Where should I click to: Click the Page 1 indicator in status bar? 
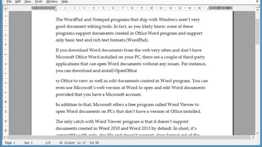point(10,143)
